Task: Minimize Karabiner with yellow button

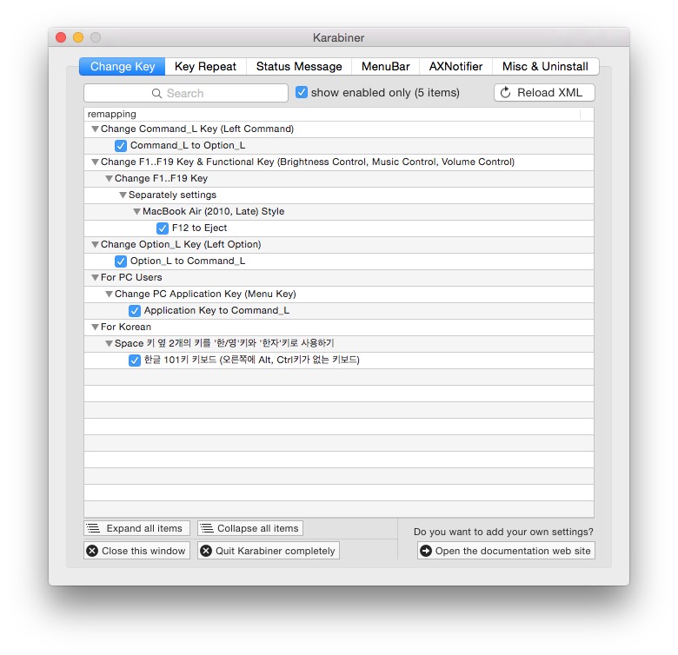Action: [78, 37]
